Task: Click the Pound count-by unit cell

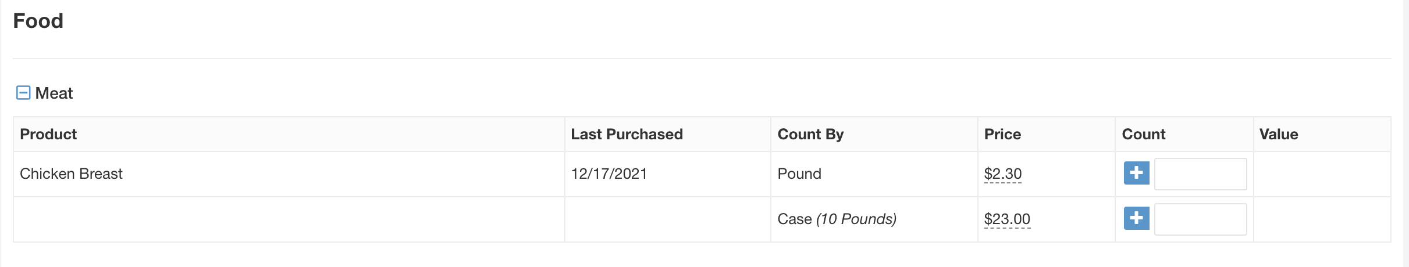Action: click(799, 174)
